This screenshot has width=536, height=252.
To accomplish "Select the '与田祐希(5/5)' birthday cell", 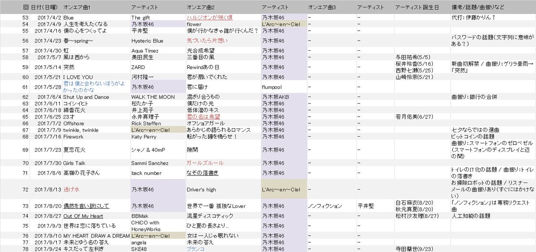I will click(x=413, y=57).
